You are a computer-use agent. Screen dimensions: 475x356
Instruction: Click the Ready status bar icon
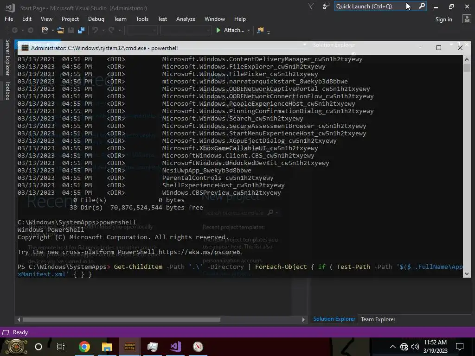[x=5, y=332]
